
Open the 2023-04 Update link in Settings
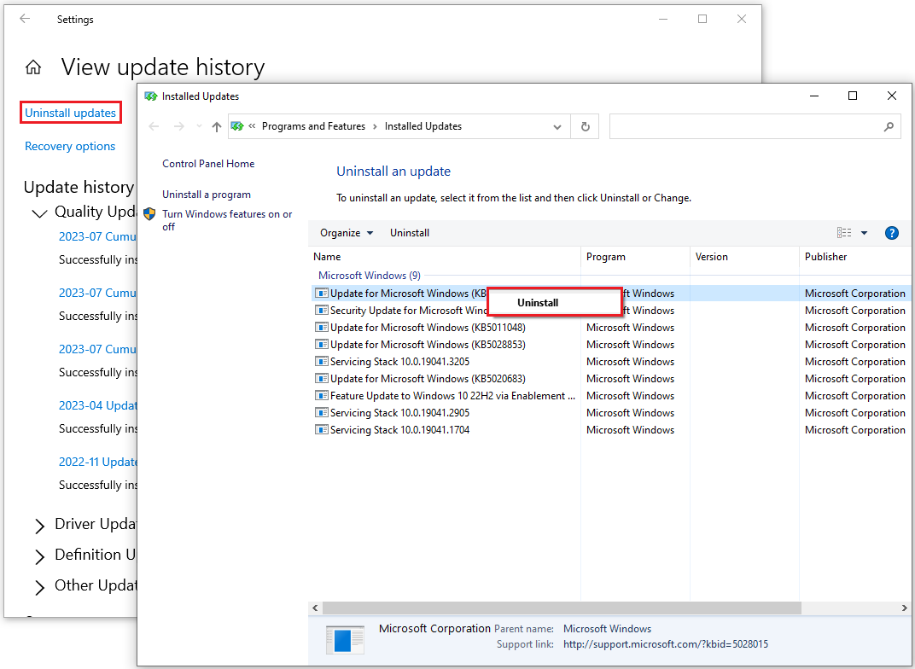(97, 405)
